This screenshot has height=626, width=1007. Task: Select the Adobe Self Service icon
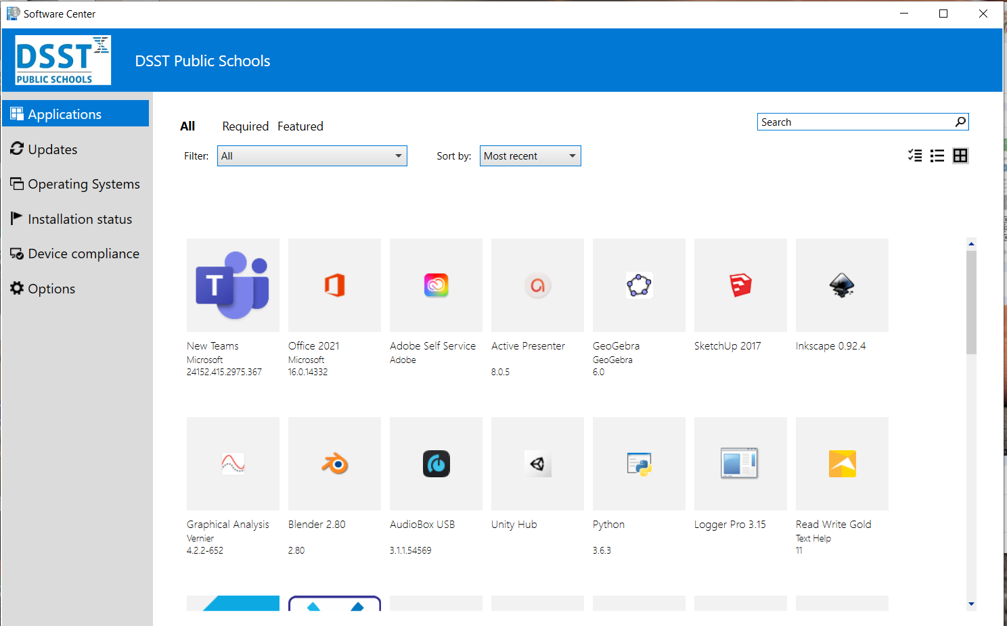(x=436, y=285)
